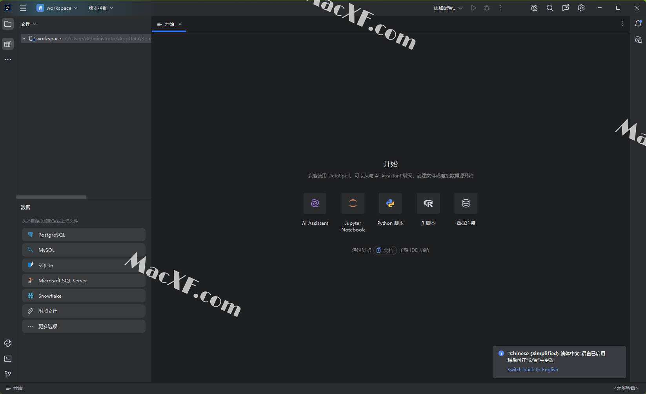Image resolution: width=646 pixels, height=394 pixels.
Task: Open the main hamburger menu
Action: (x=23, y=8)
